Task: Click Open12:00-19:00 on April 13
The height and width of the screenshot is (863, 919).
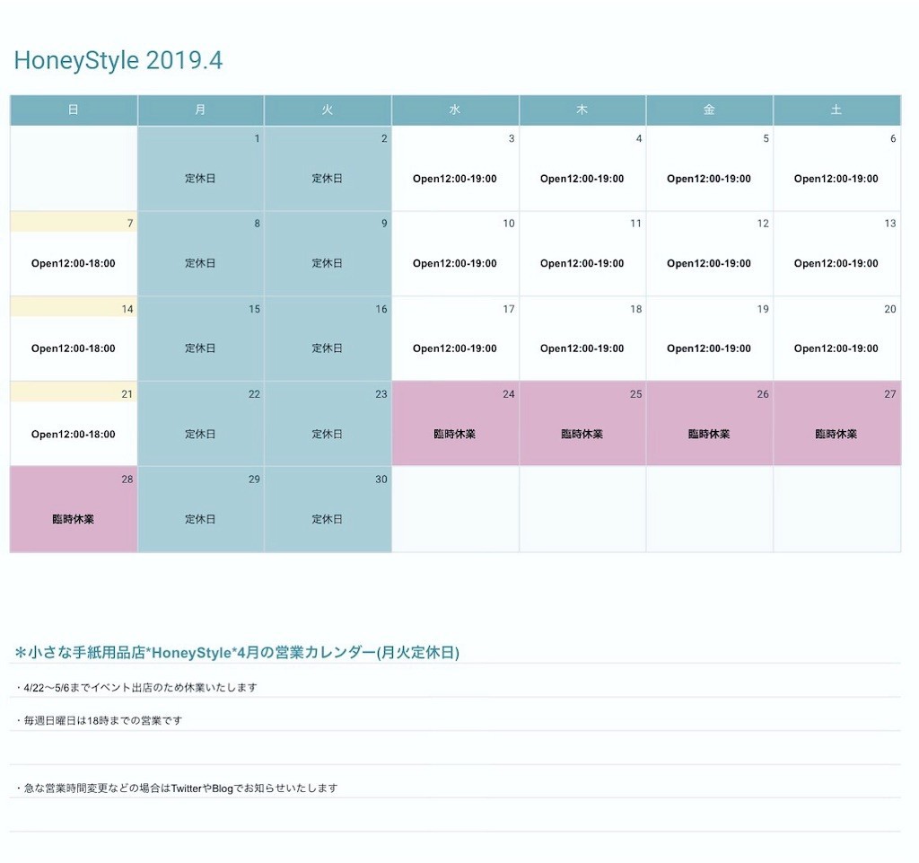Action: coord(836,264)
